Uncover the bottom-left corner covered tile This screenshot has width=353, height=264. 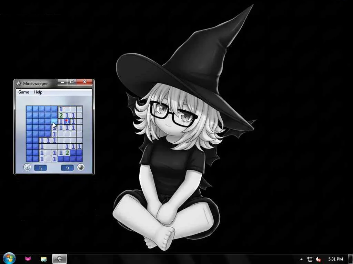click(29, 159)
